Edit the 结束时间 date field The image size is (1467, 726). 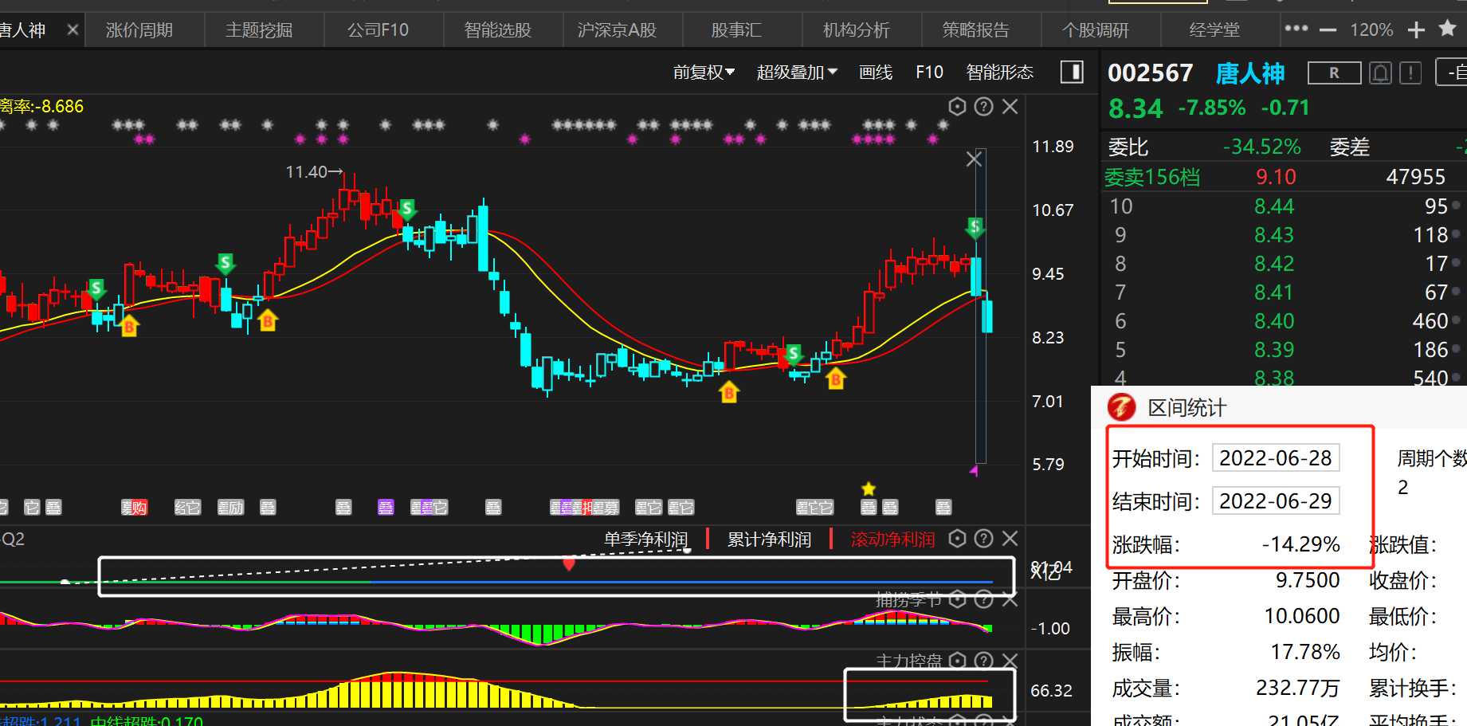(x=1276, y=501)
